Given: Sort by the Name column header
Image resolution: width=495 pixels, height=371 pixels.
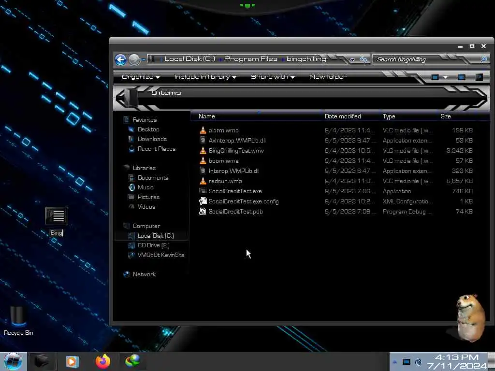Looking at the screenshot, I should [x=207, y=116].
